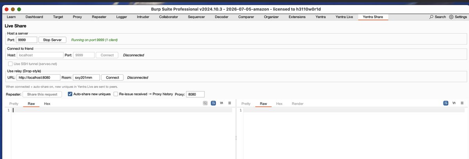Click the Host field showing localhost
Screen dimensions: 469x159
pos(40,55)
